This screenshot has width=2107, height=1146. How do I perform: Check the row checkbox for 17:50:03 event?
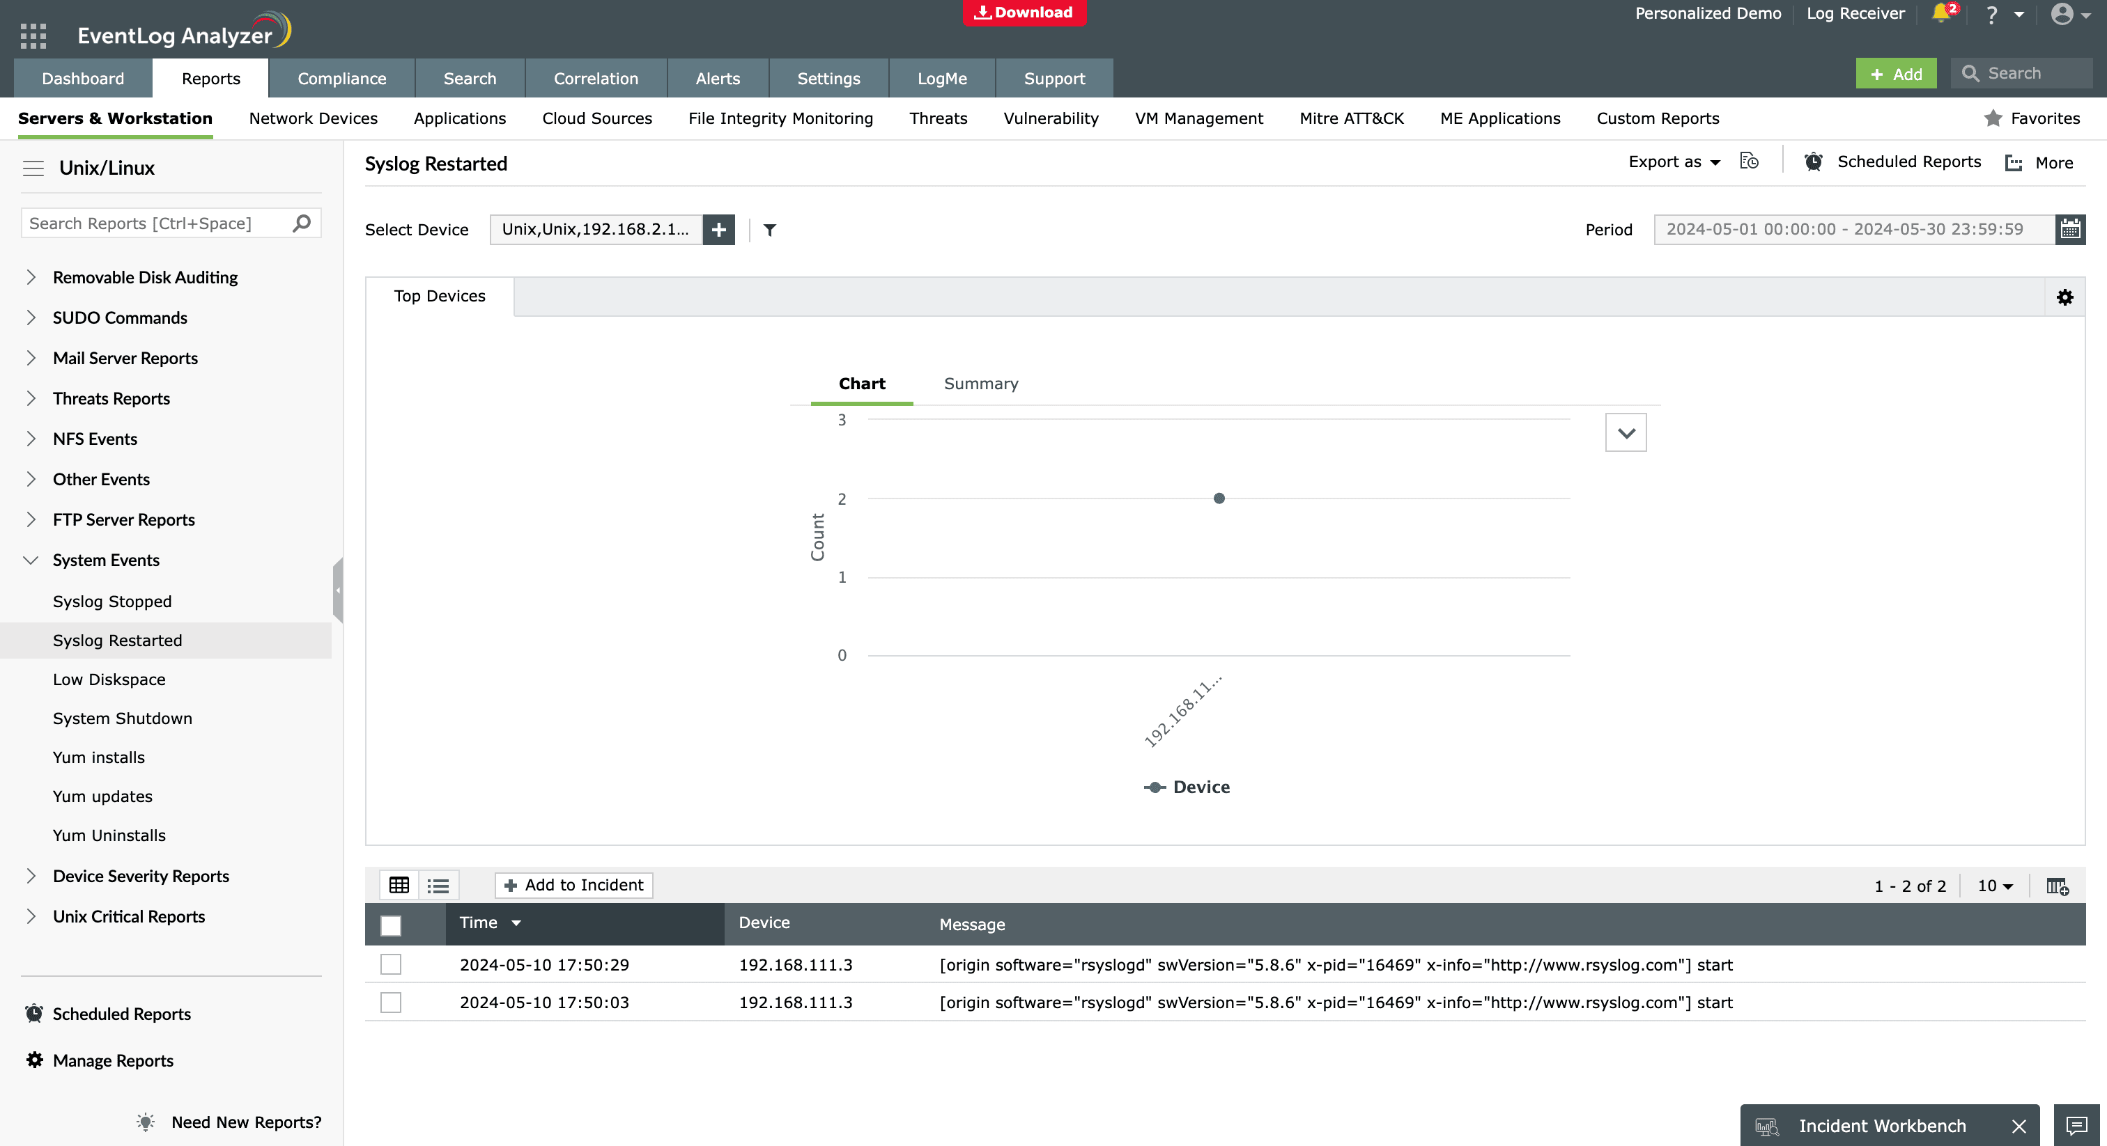click(x=390, y=1003)
